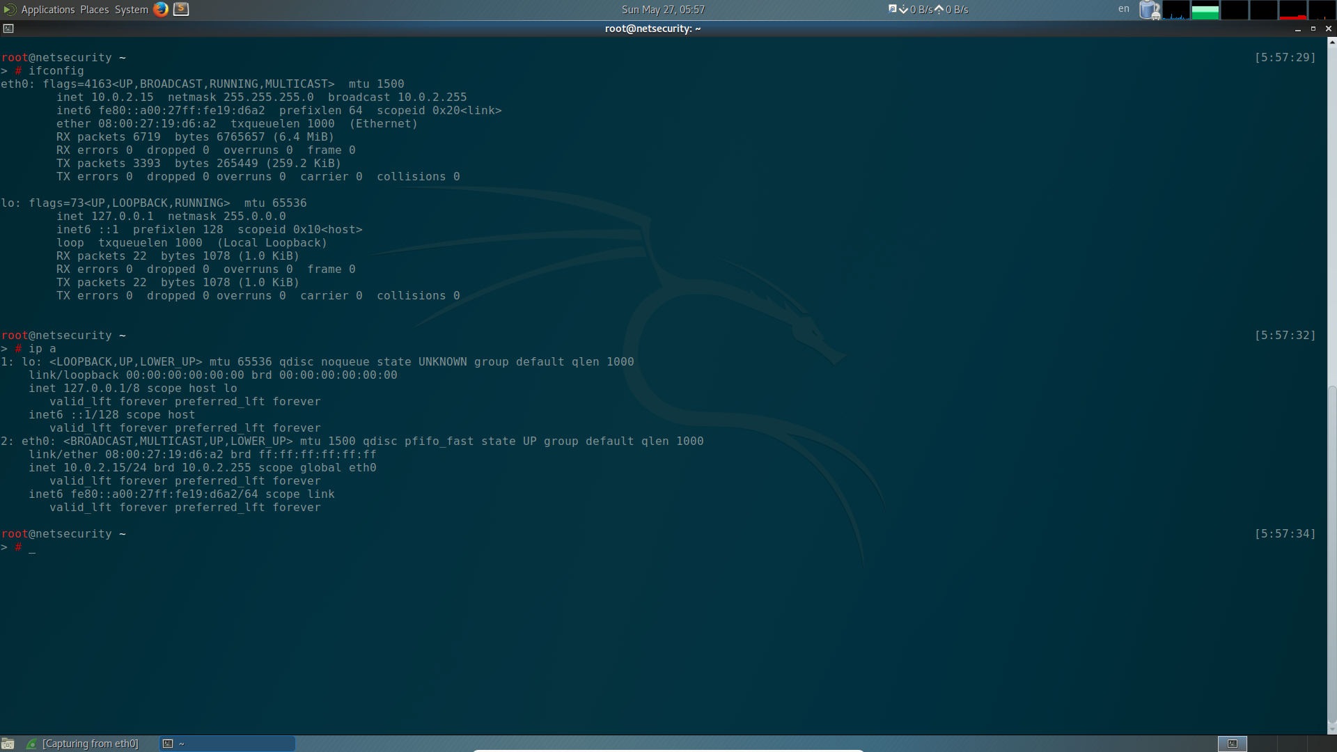Open the Sublime Text launcher icon
The height and width of the screenshot is (752, 1337).
click(x=181, y=9)
